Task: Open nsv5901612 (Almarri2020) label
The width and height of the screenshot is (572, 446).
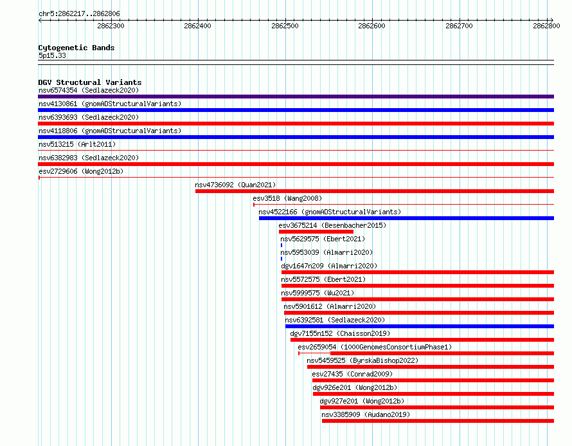Action: tap(330, 306)
